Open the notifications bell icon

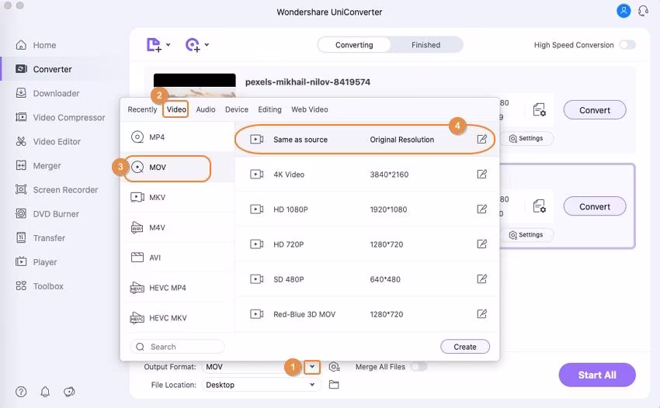(x=45, y=392)
